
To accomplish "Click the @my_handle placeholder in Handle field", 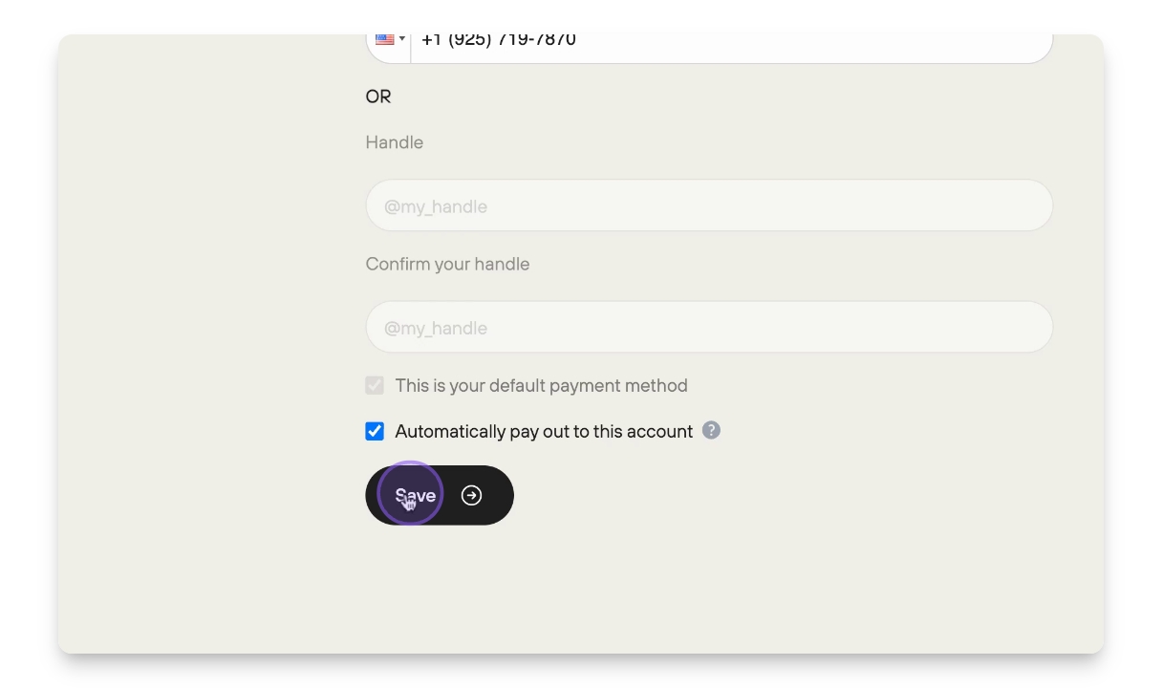I will (x=436, y=206).
